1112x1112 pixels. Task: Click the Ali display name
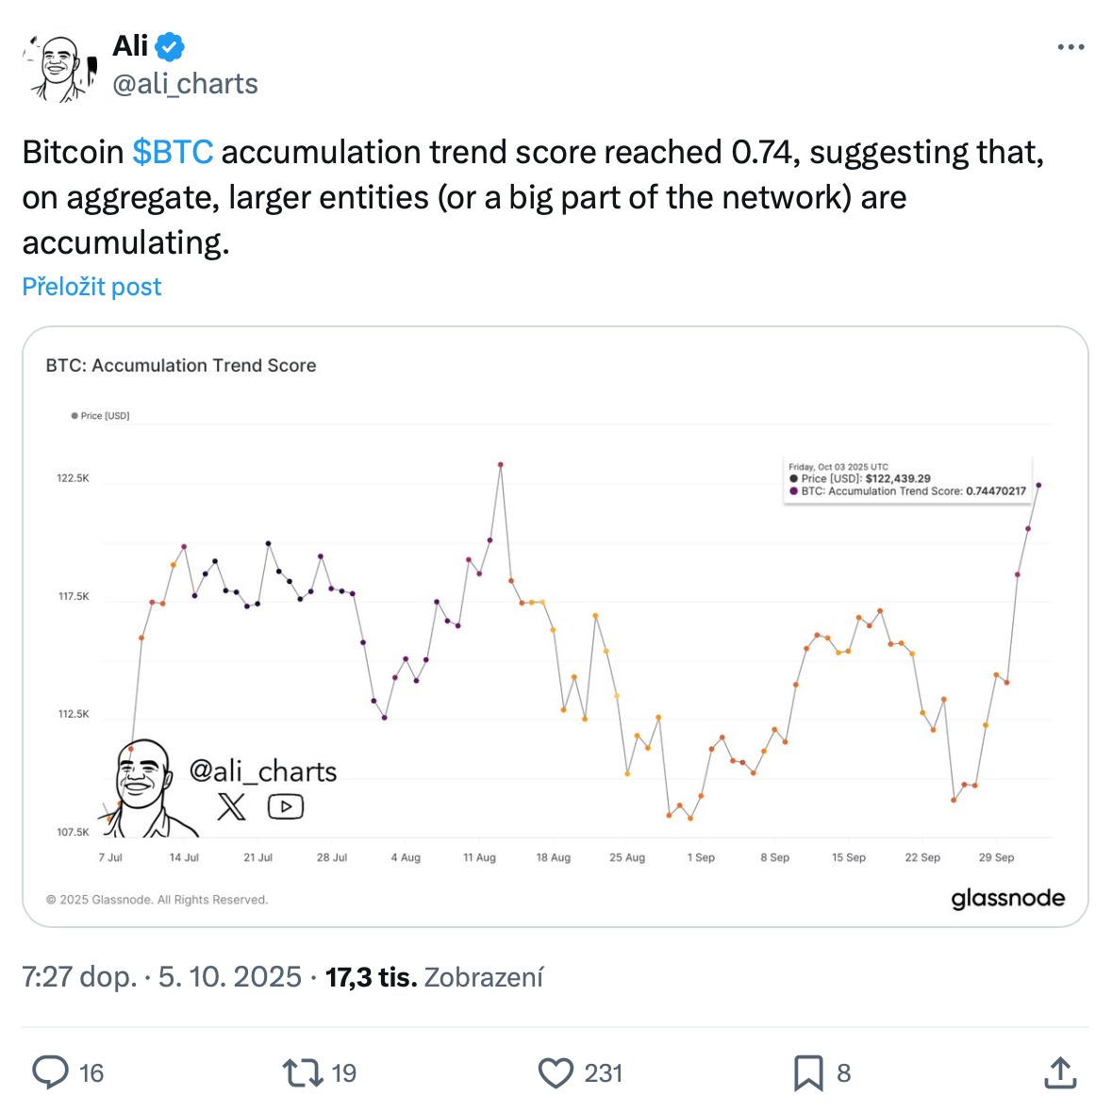tap(130, 46)
